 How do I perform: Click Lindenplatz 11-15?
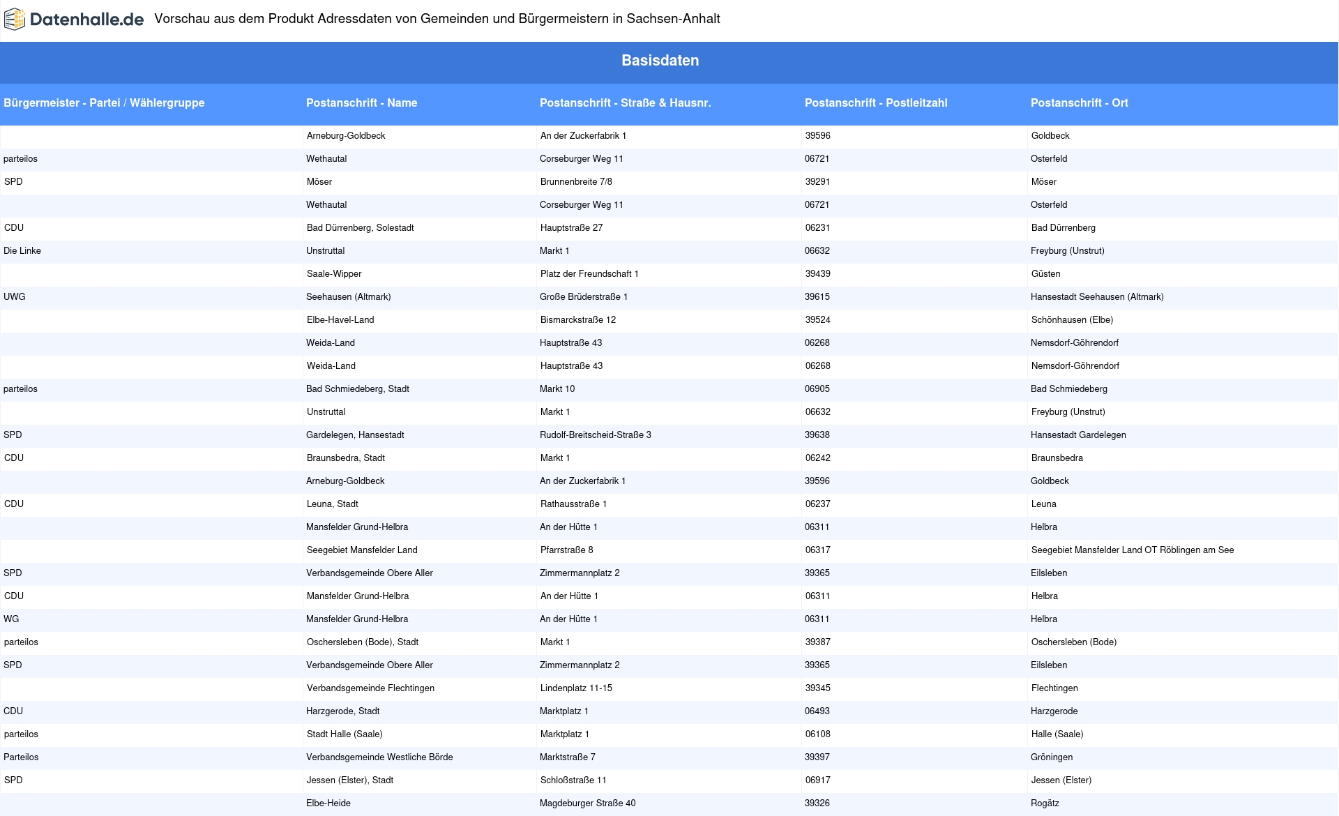pyautogui.click(x=576, y=688)
